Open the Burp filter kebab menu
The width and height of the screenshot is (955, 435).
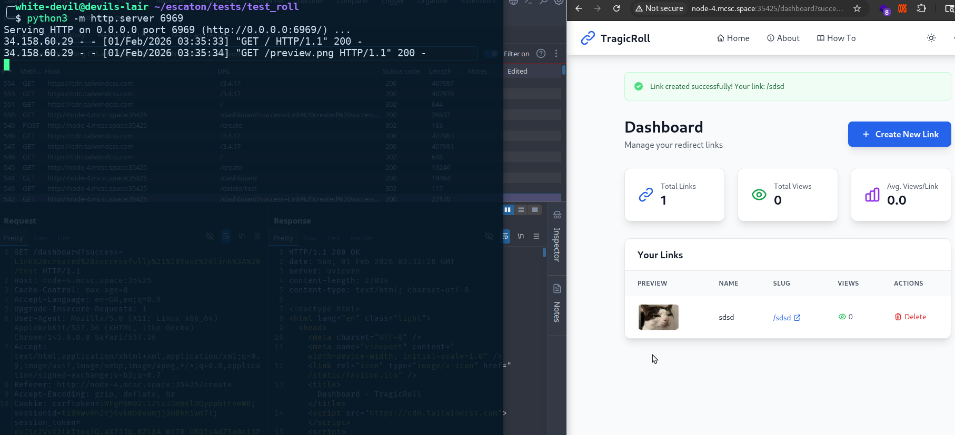tap(556, 54)
